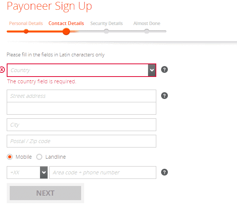Switch to Security Details step
Viewport: 237px width, 205px height.
click(107, 24)
